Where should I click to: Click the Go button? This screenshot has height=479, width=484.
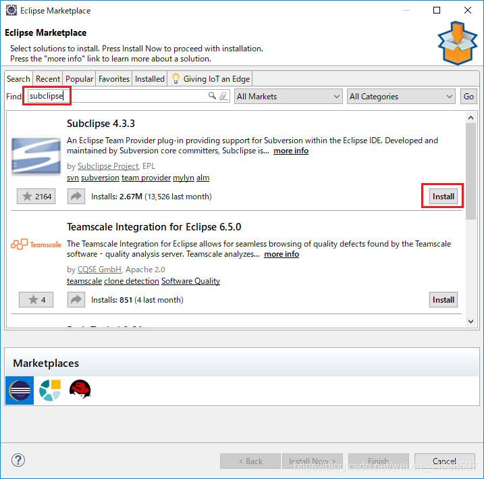(x=468, y=97)
